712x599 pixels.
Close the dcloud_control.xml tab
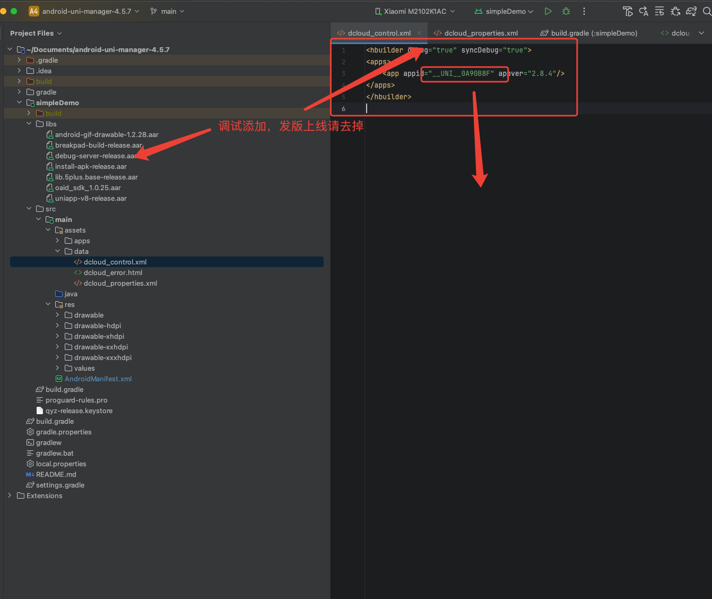(x=419, y=33)
